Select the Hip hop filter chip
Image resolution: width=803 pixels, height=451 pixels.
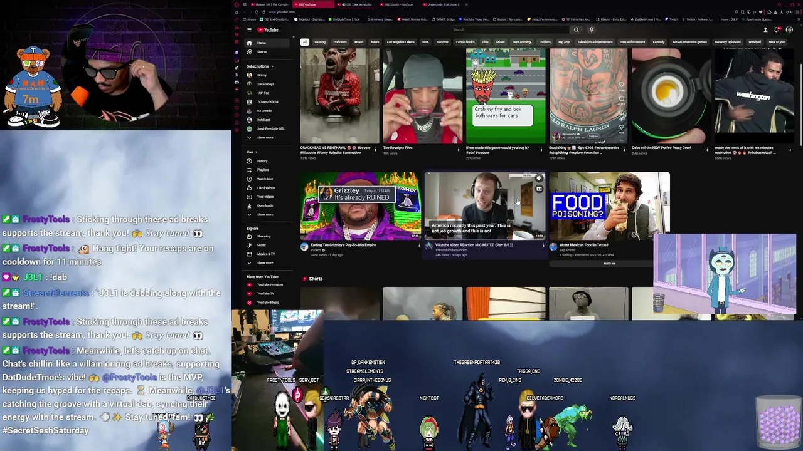point(564,42)
